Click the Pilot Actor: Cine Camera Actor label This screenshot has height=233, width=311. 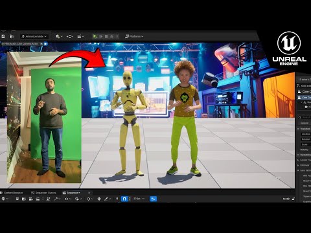click(x=21, y=44)
